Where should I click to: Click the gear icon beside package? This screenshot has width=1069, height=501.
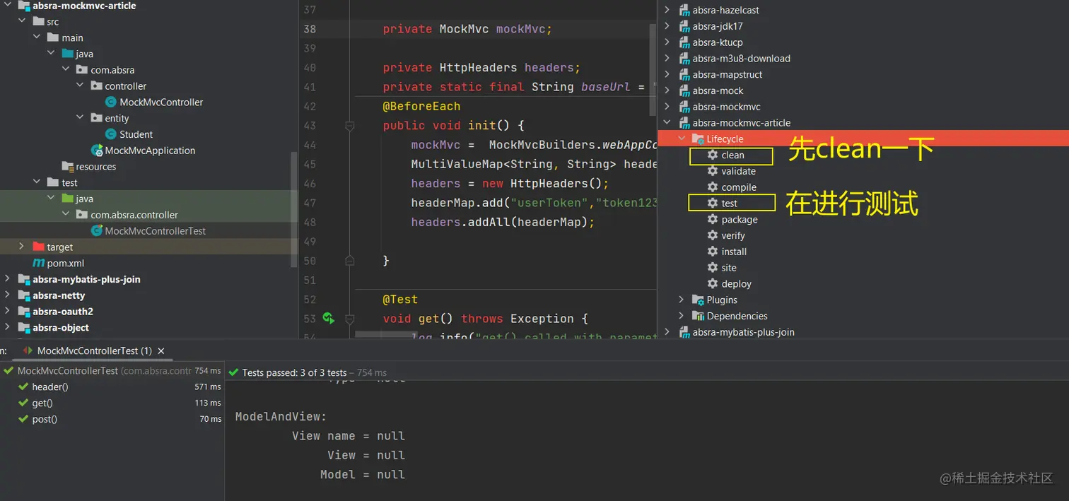click(x=713, y=219)
